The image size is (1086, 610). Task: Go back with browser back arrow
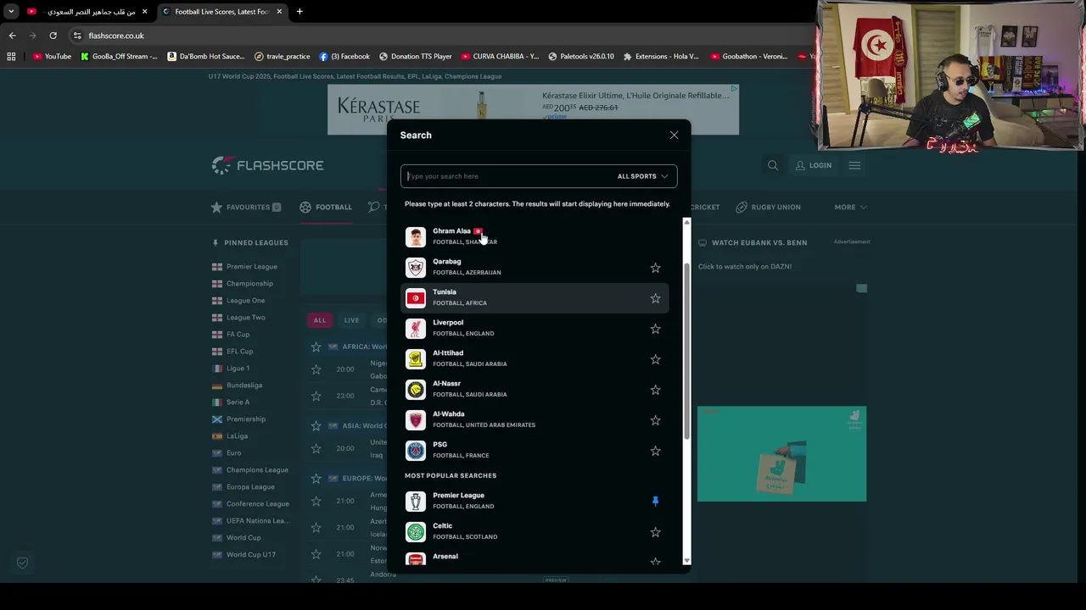pos(12,36)
